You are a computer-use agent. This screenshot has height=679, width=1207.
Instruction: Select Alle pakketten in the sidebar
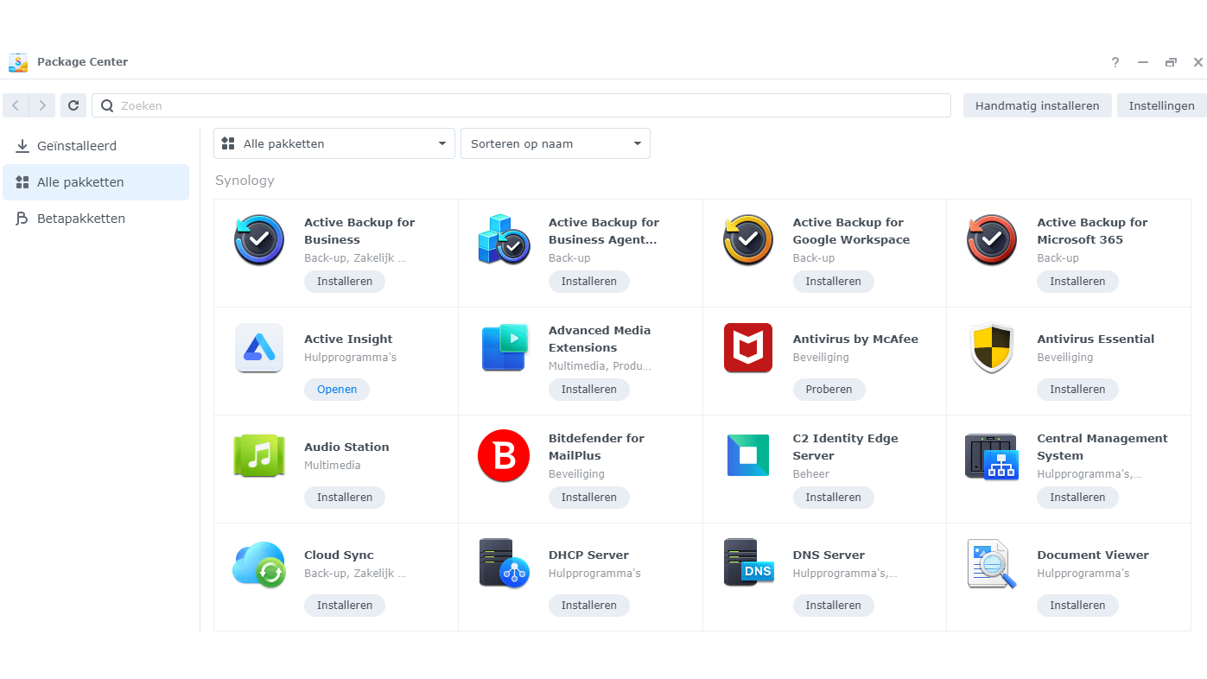click(96, 182)
